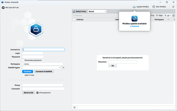Open the 4.0beta42 update link
The height and width of the screenshot is (111, 177).
click(134, 26)
